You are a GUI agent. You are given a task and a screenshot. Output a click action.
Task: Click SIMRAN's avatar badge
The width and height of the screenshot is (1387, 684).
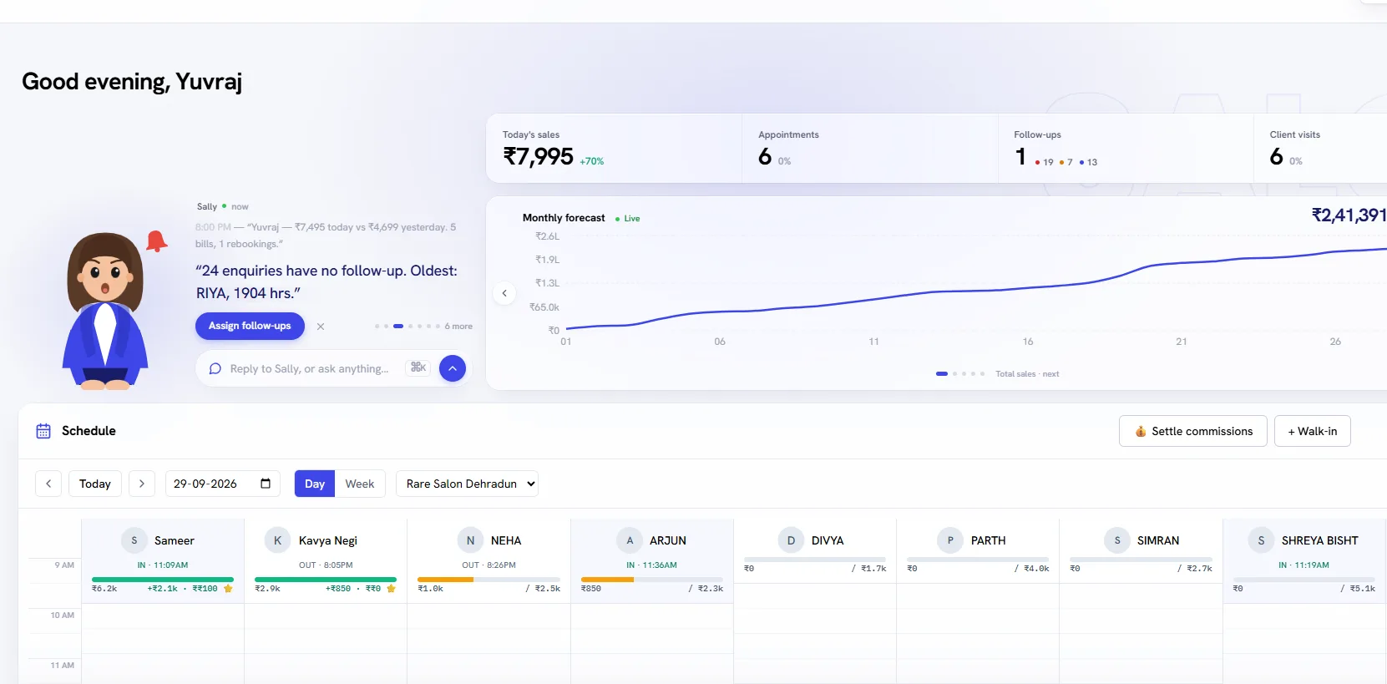1116,540
